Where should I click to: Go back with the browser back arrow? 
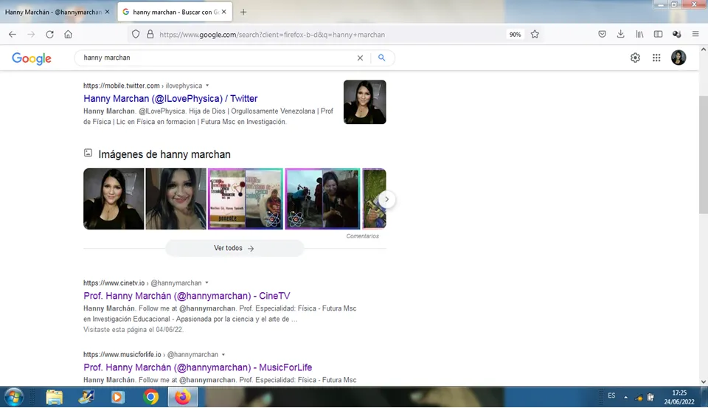[x=13, y=35]
